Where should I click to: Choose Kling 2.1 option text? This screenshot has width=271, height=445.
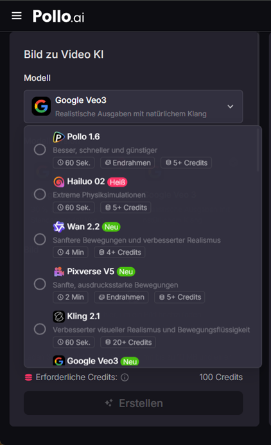coord(83,316)
